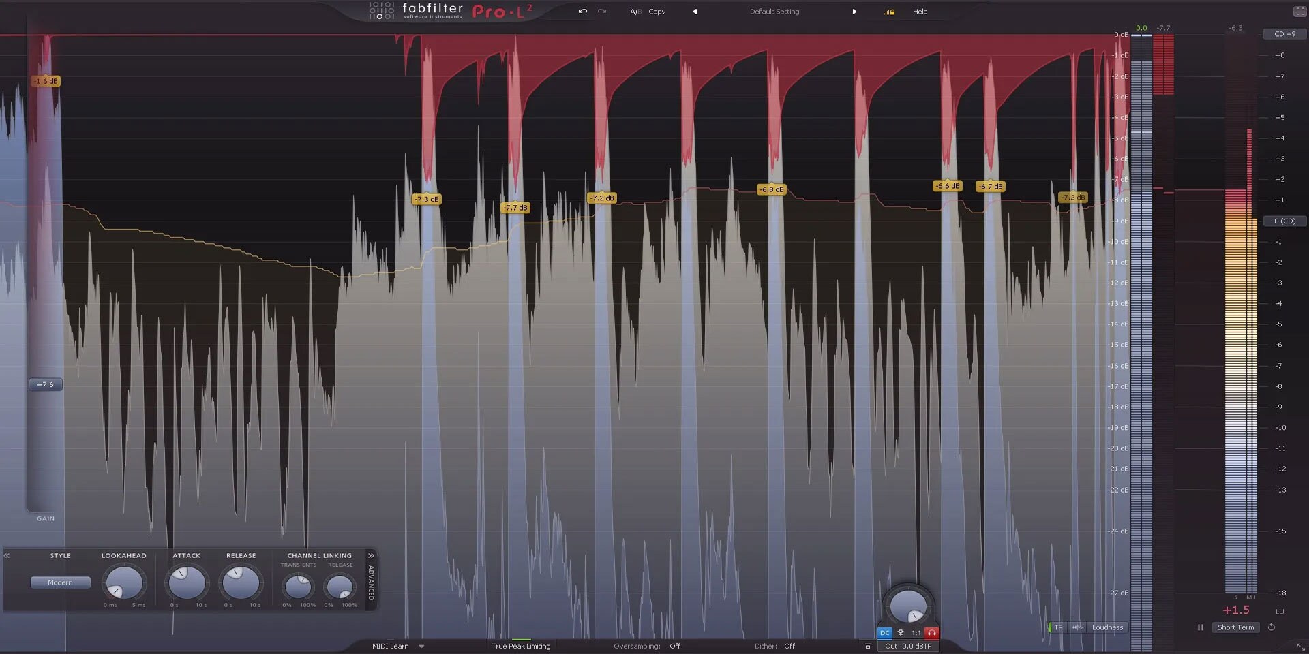Copy current state to other slot
Viewport: 1309px width, 654px height.
click(x=657, y=12)
